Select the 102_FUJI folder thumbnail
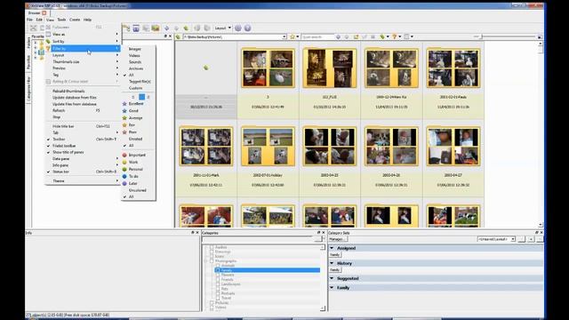 click(330, 68)
